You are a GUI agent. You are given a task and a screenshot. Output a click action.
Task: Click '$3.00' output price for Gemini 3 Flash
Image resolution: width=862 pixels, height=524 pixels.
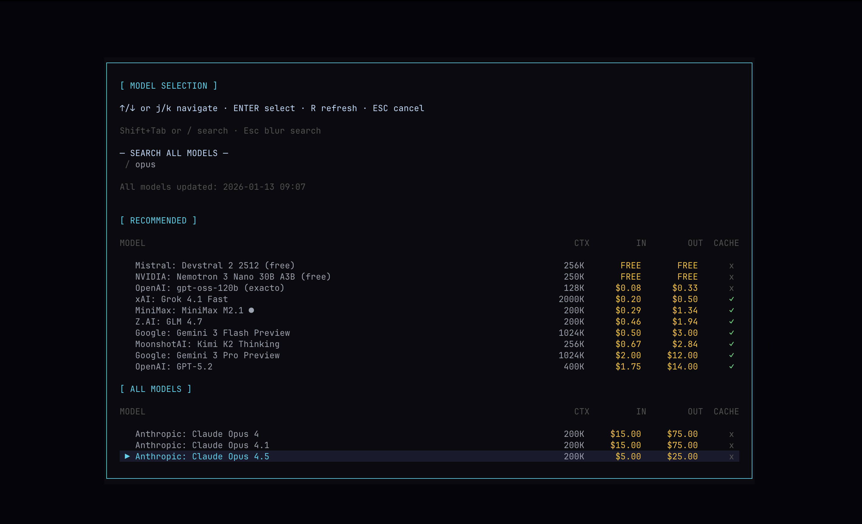[x=685, y=333]
